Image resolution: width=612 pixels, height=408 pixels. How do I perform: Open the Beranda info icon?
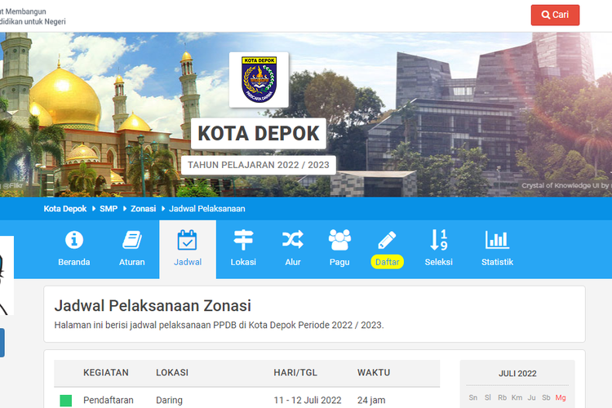[74, 239]
